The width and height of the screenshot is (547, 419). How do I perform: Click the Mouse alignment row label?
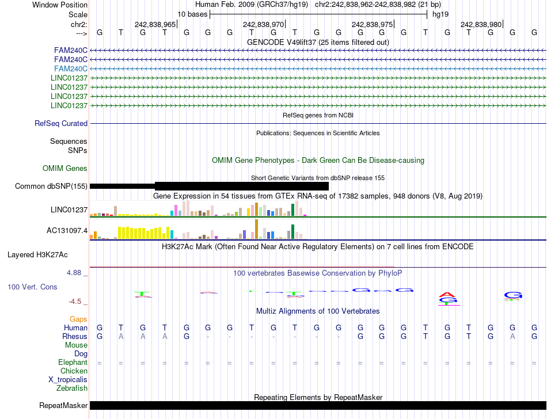pyautogui.click(x=76, y=345)
